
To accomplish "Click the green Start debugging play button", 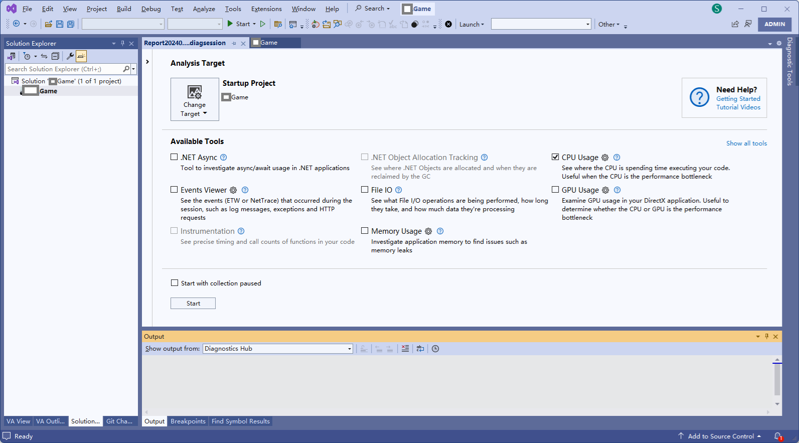I will pos(230,24).
